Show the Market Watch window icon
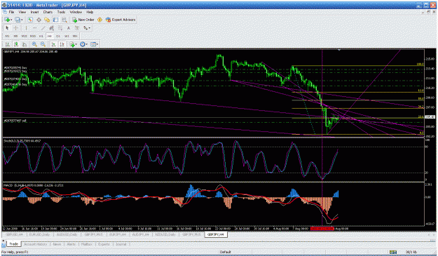 [x=30, y=20]
